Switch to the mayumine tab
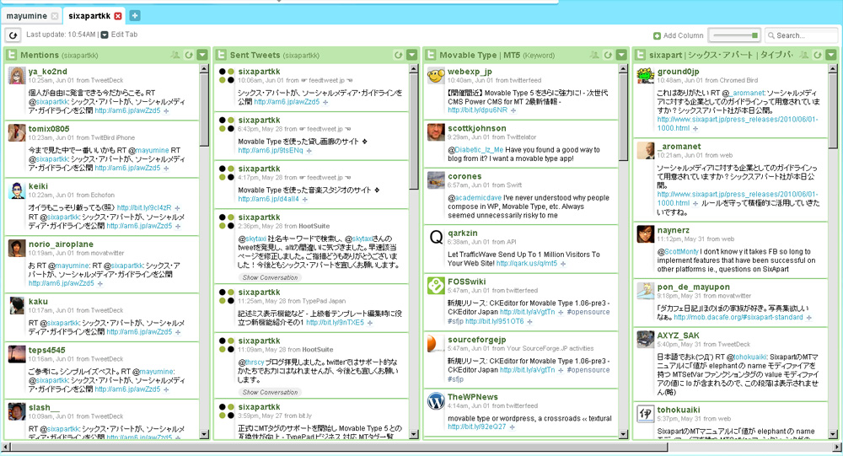 pyautogui.click(x=27, y=16)
